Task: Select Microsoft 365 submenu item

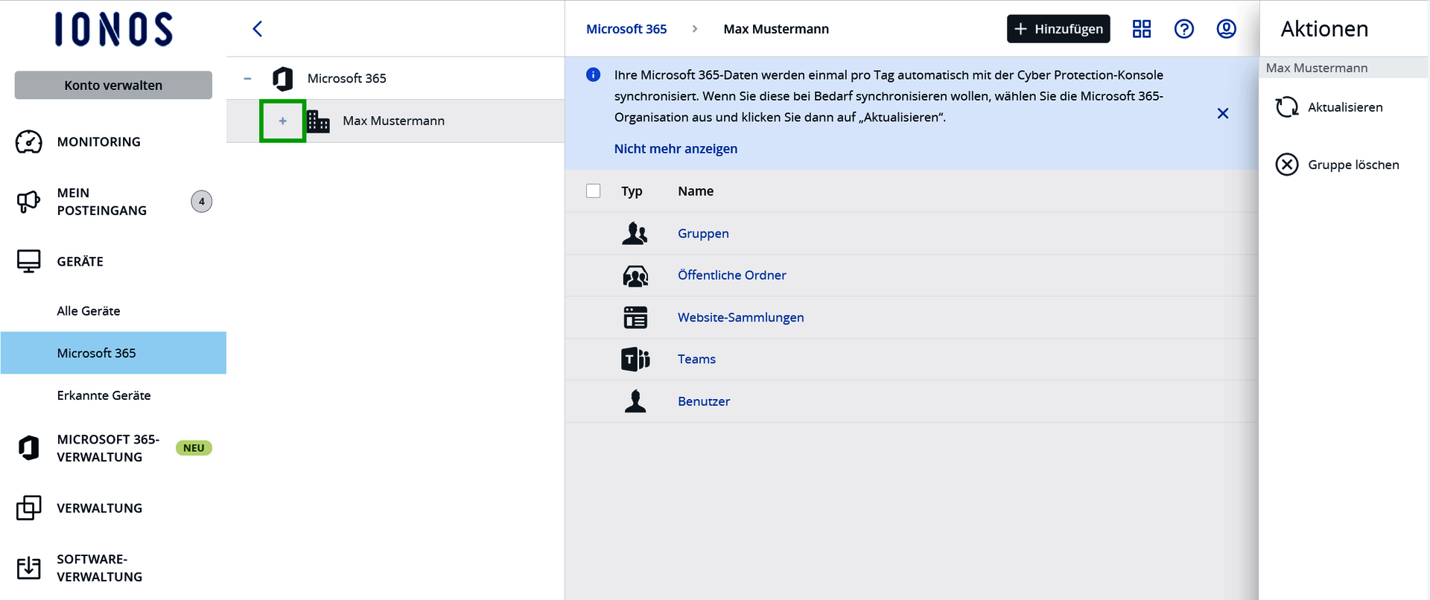Action: 113,353
